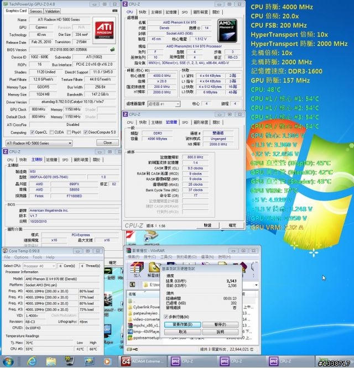
Task: Open the Options menu in Core Temp
Action: (21, 257)
